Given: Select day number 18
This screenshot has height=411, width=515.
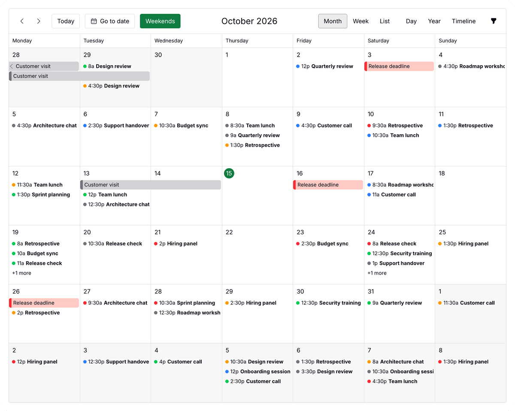Looking at the screenshot, I should pyautogui.click(x=442, y=173).
